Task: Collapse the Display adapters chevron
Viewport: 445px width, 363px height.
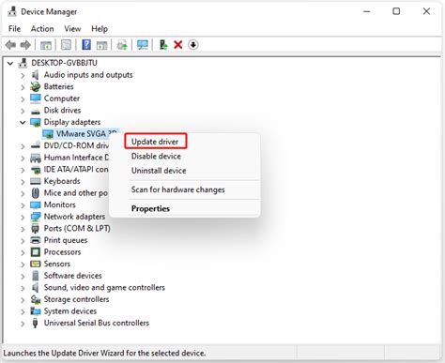Action: point(23,122)
